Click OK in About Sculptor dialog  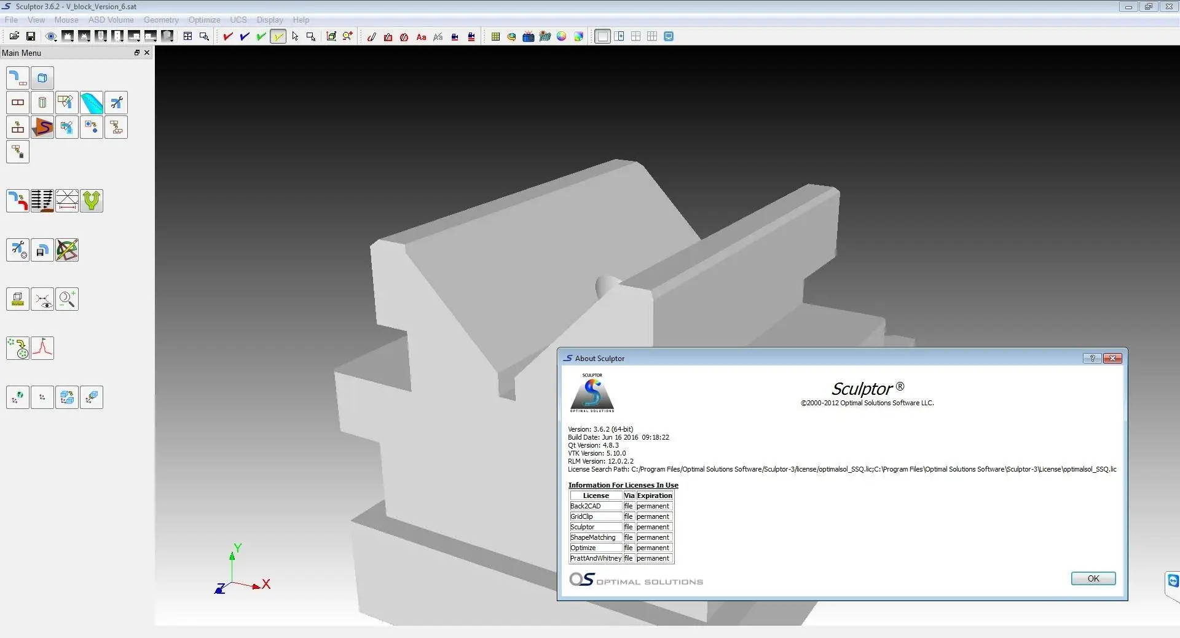pos(1093,578)
